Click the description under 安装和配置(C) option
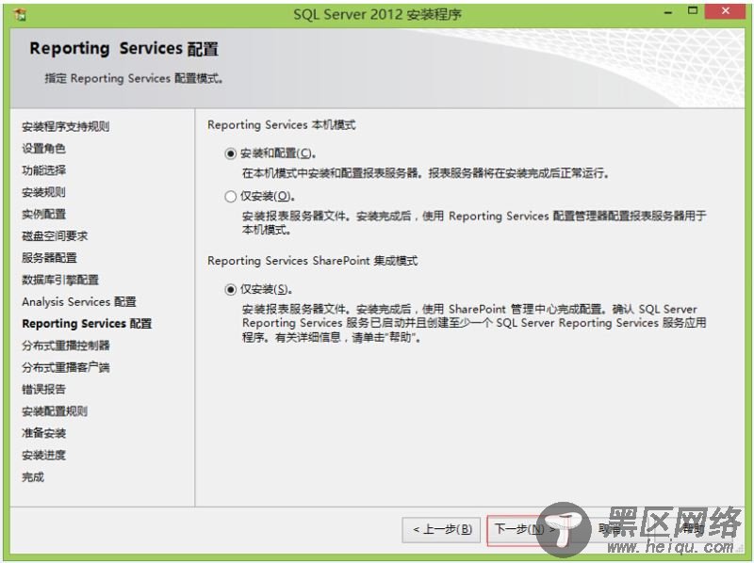 coord(425,173)
